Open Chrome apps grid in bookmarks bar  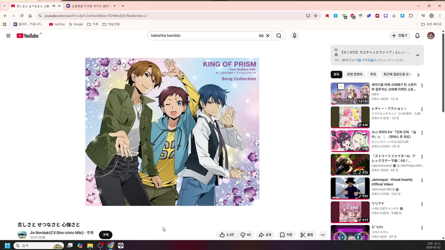[5, 24]
